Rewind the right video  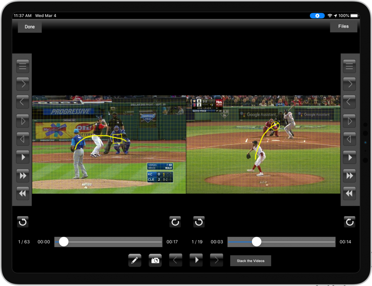point(349,193)
